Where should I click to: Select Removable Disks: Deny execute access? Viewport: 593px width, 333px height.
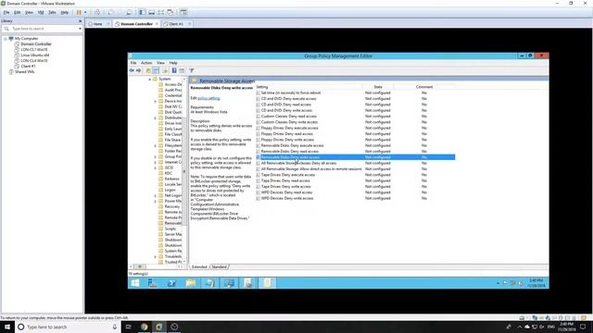click(293, 145)
